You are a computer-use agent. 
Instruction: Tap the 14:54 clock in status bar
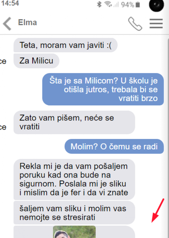pos(10,3)
